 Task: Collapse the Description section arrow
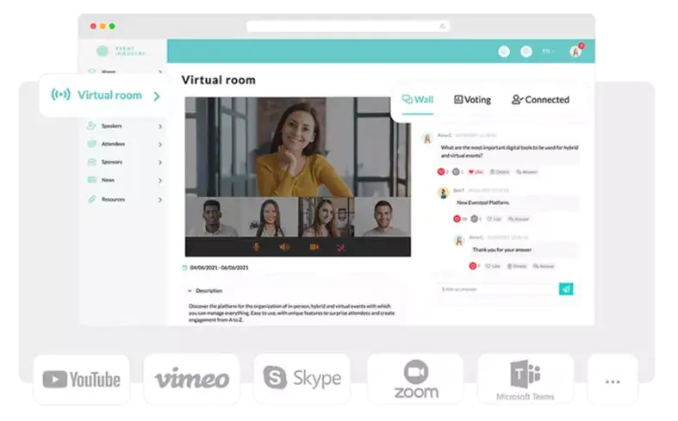[190, 290]
